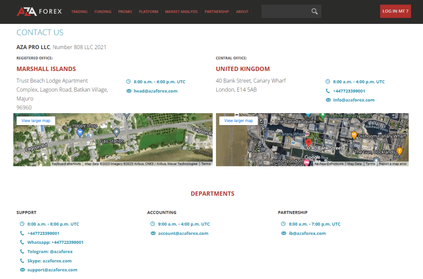This screenshot has height=279, width=423.
Task: Open the Partnership menu in the navbar
Action: click(216, 12)
